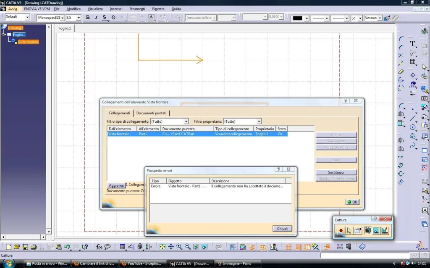This screenshot has width=430, height=268.
Task: Select the Circle drawing tool
Action: [412, 127]
